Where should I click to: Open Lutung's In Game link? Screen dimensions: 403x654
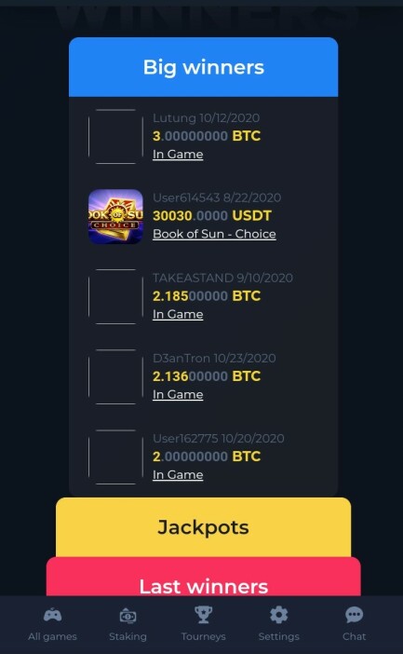178,155
